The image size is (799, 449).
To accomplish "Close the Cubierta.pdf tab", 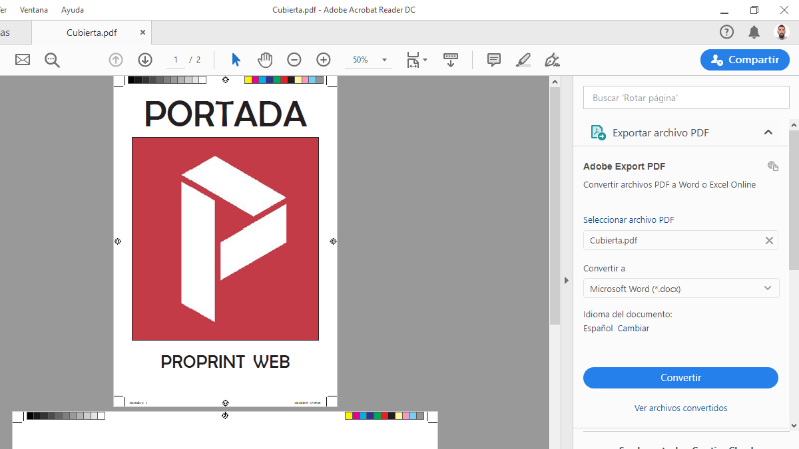I will 142,32.
